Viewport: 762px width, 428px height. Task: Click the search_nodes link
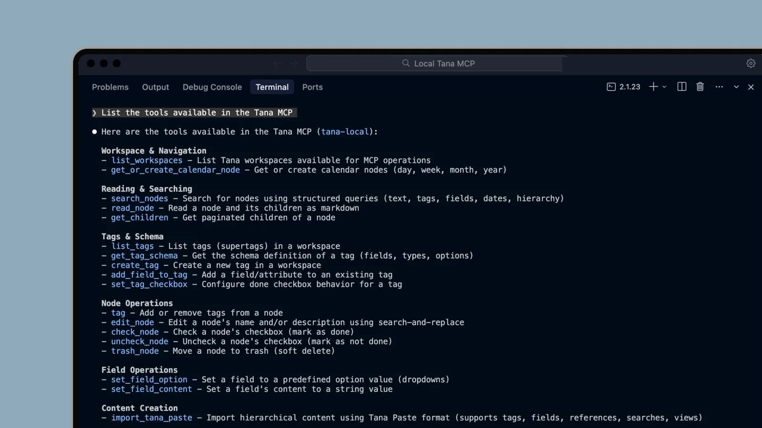(139, 198)
